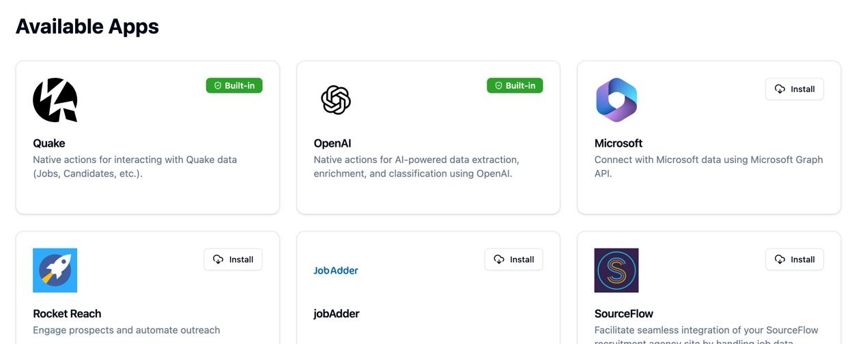
Task: Click the Rocket Reach rocket logo
Action: click(55, 270)
